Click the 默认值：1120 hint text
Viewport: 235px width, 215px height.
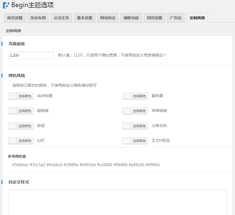pyautogui.click(x=112, y=55)
